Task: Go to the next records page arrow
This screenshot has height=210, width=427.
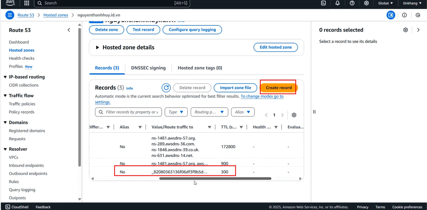Action: (x=283, y=115)
